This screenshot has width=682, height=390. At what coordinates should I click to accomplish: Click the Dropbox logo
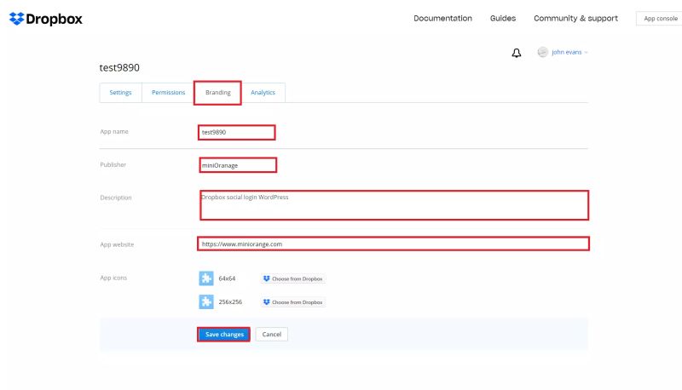tap(46, 19)
